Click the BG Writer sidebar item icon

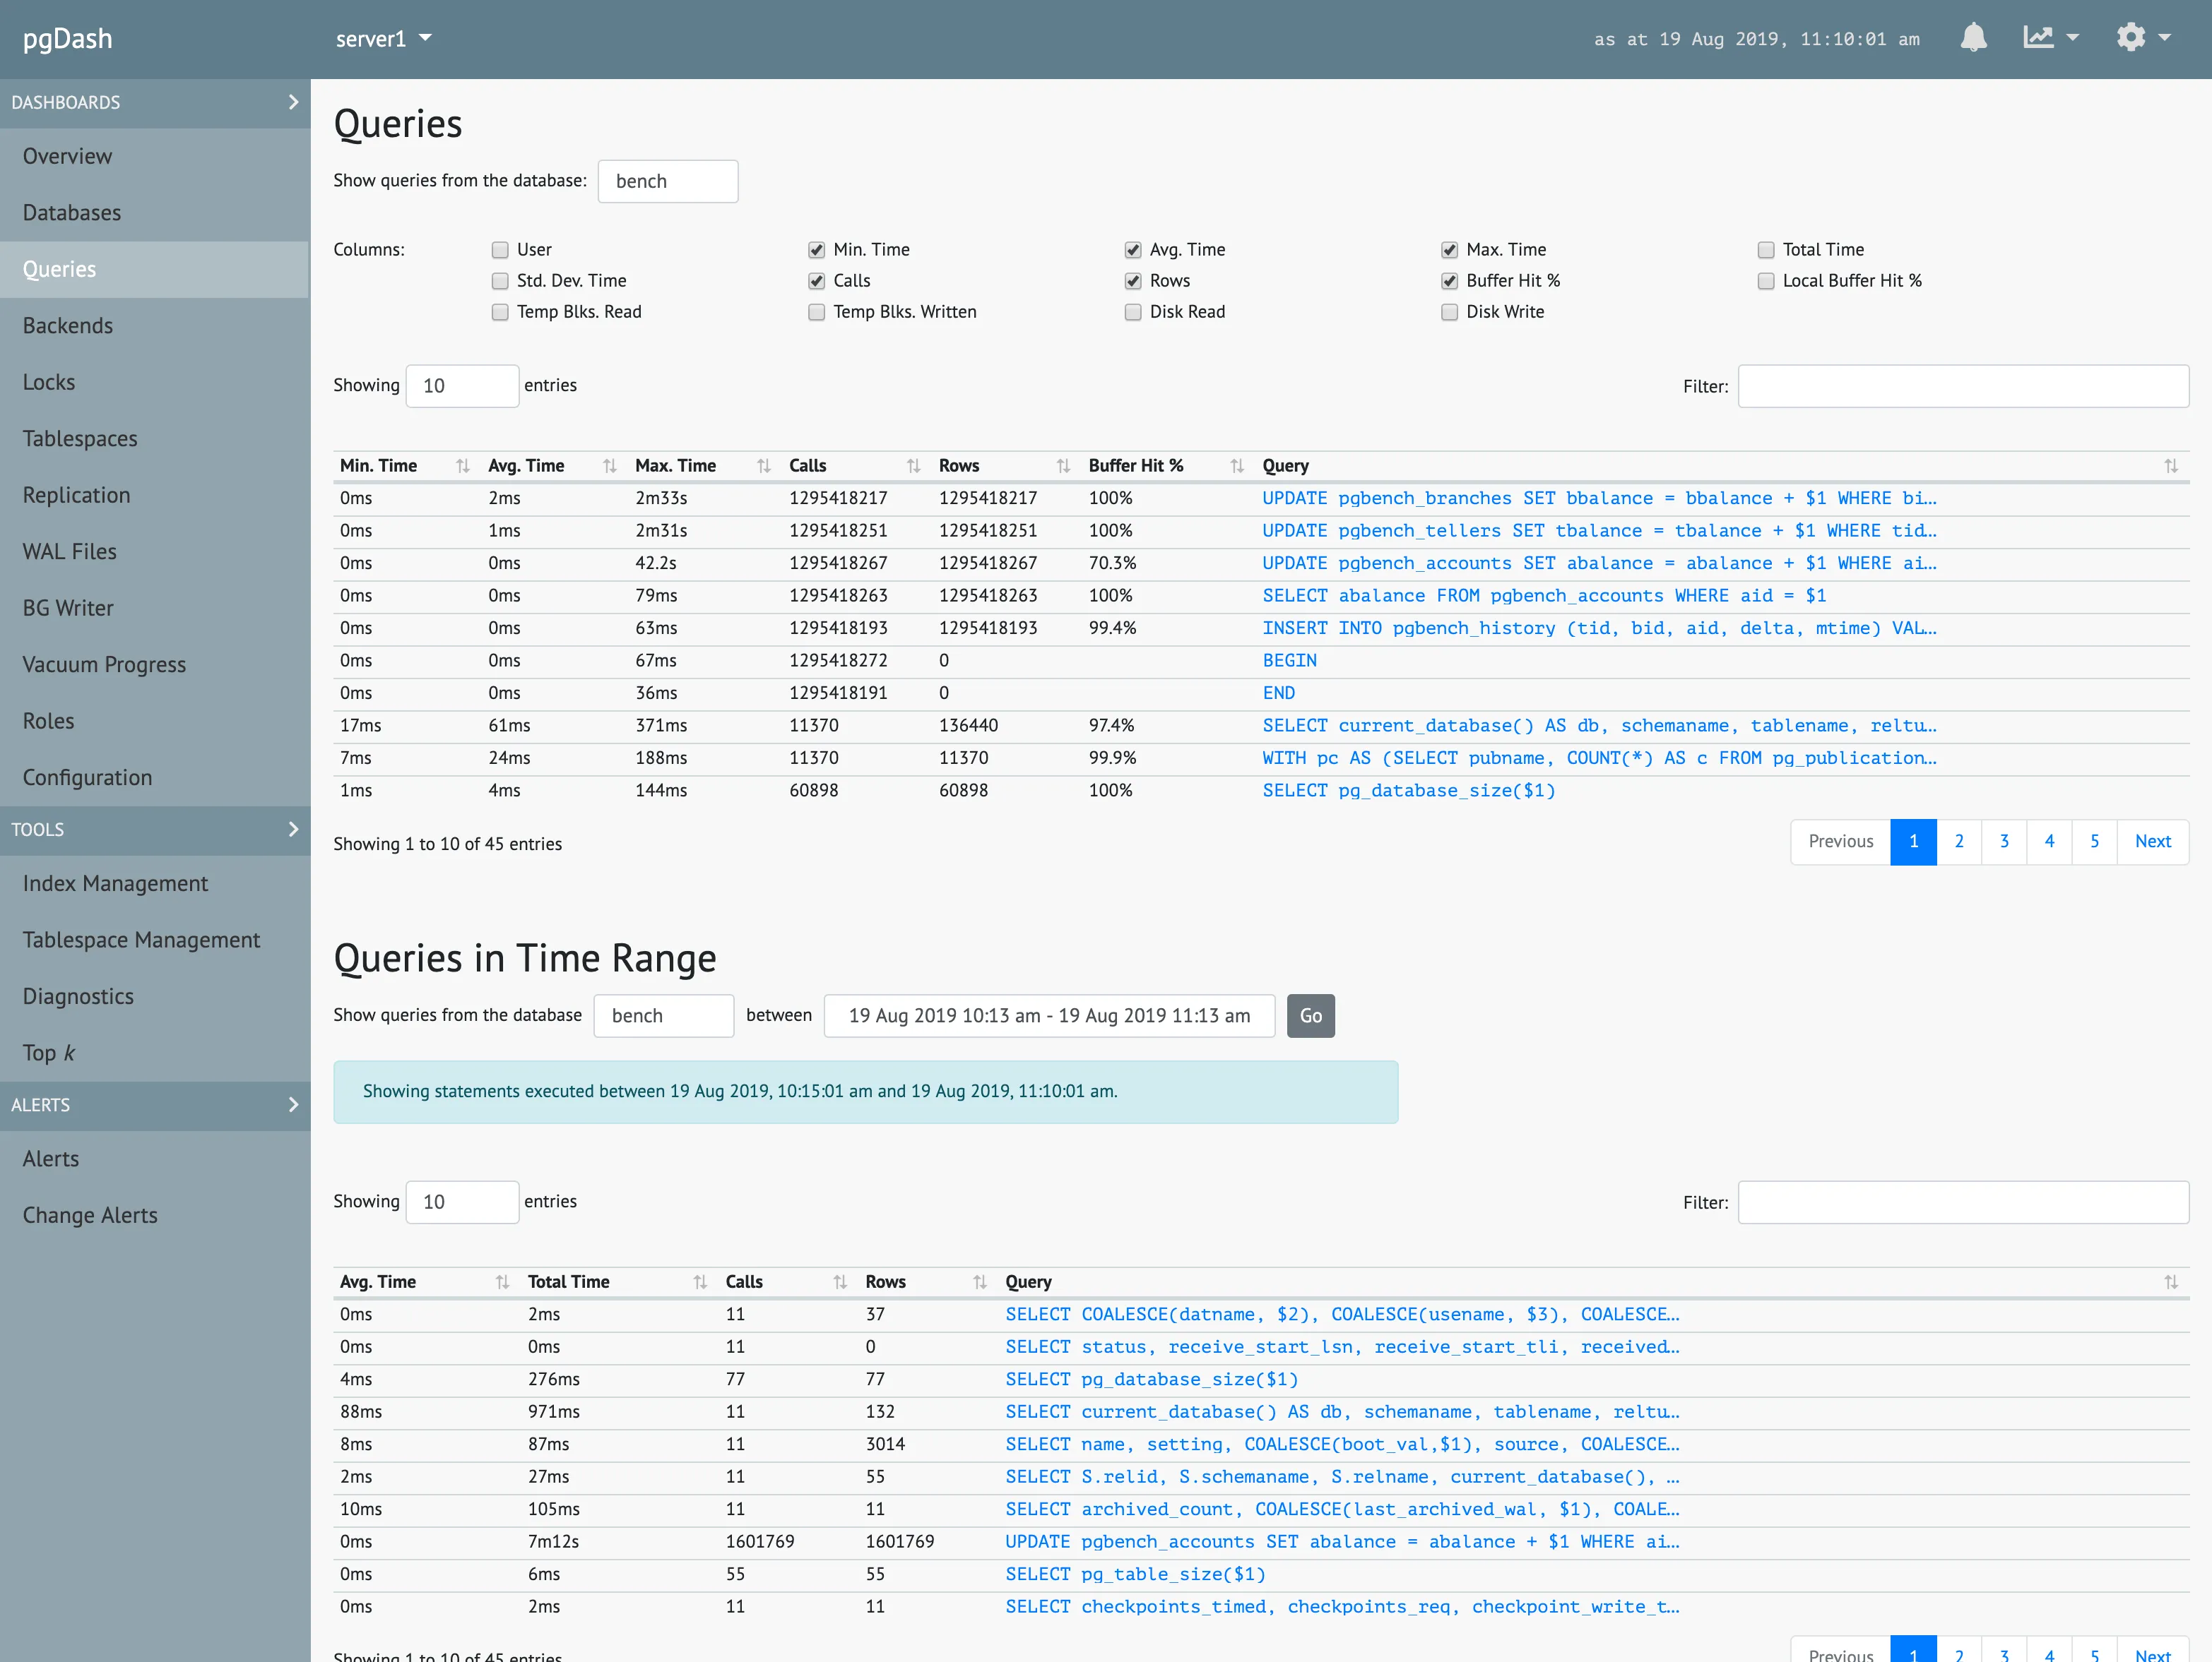coord(68,606)
